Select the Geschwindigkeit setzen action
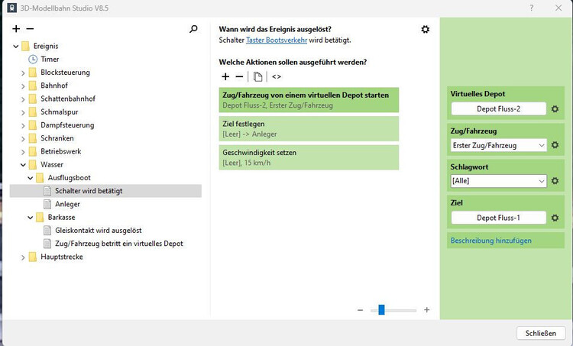This screenshot has width=573, height=346. pyautogui.click(x=309, y=157)
